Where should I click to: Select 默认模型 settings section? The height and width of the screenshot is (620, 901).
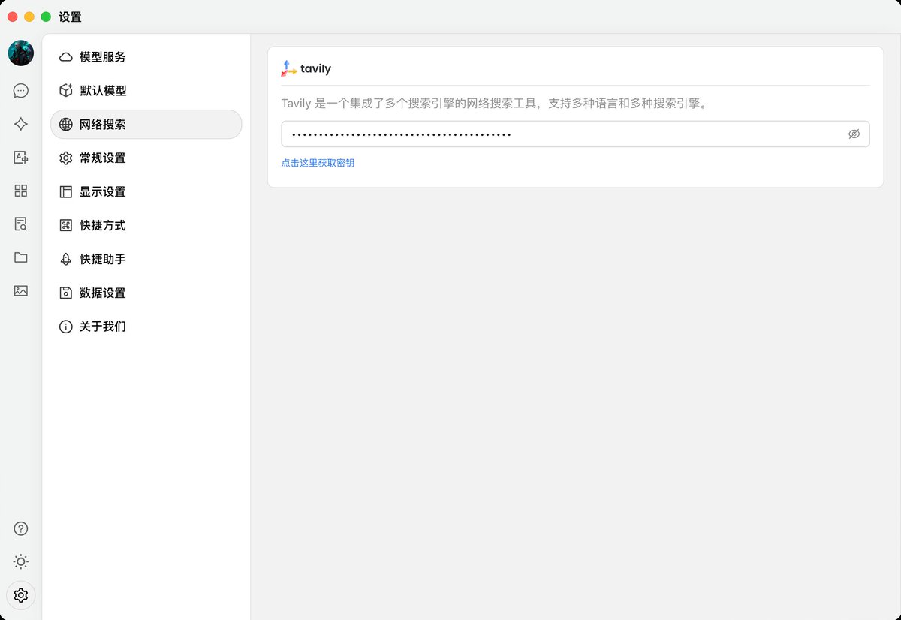point(146,91)
